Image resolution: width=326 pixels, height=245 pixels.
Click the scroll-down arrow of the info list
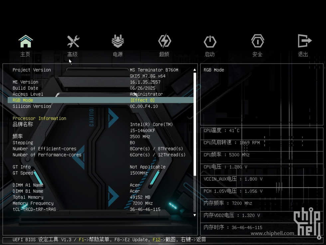(195, 215)
